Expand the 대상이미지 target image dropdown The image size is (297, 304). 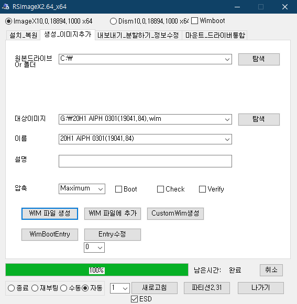pos(227,119)
